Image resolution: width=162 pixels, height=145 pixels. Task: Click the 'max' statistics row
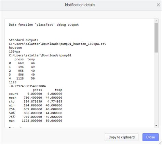pos(36,121)
